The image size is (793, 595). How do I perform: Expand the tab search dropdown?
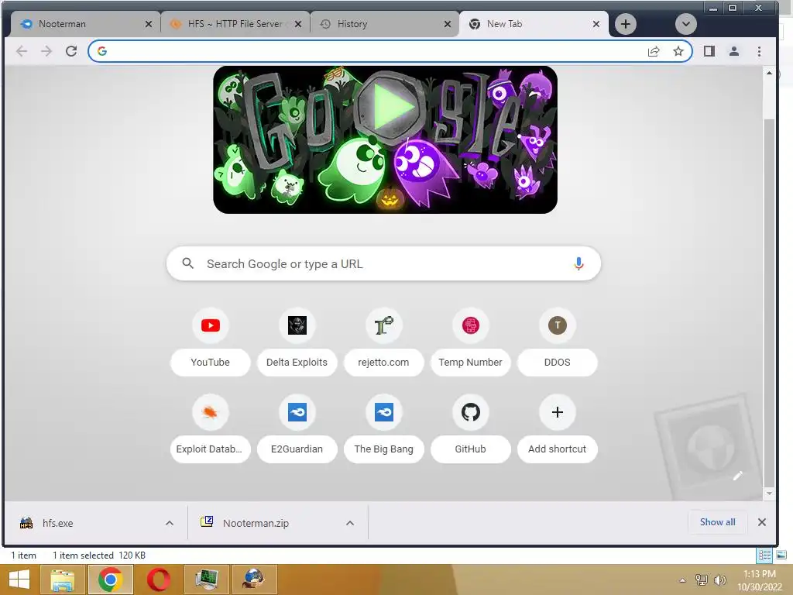click(x=686, y=24)
